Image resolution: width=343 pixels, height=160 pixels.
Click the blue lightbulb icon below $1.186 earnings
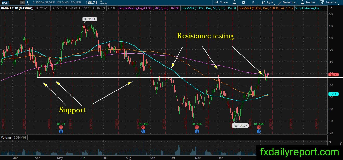197,132
